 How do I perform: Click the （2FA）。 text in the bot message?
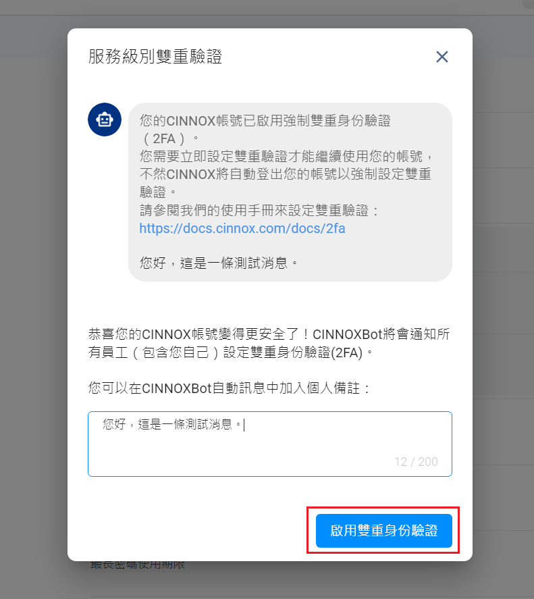point(169,138)
